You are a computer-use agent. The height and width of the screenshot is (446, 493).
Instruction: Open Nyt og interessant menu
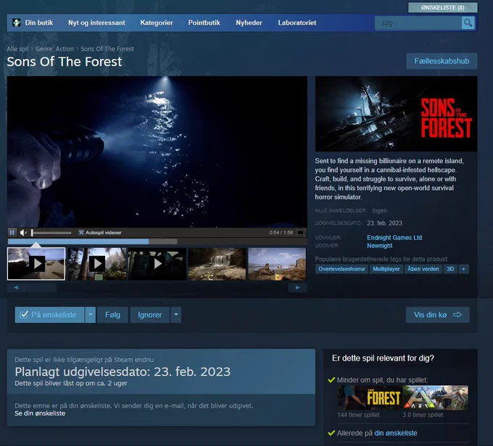(96, 22)
